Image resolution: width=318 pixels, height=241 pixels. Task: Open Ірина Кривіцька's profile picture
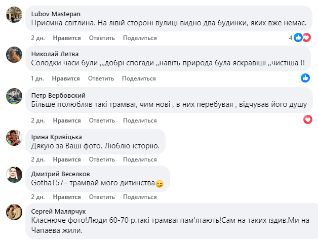click(14, 138)
